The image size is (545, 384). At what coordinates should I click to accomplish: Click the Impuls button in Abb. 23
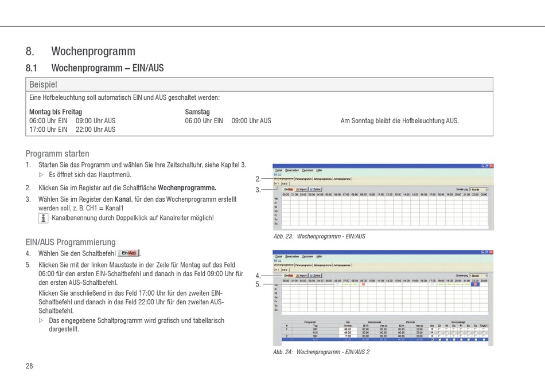coord(301,189)
